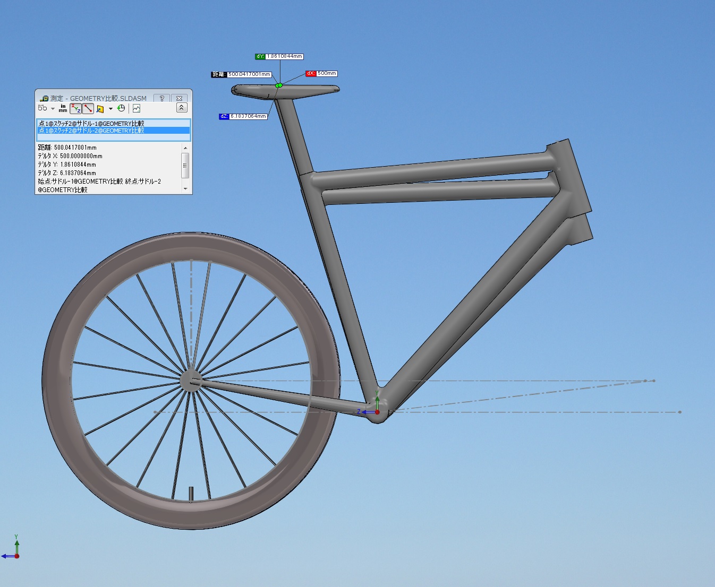Click the green measurement points on saddle
The width and height of the screenshot is (715, 587).
(279, 85)
